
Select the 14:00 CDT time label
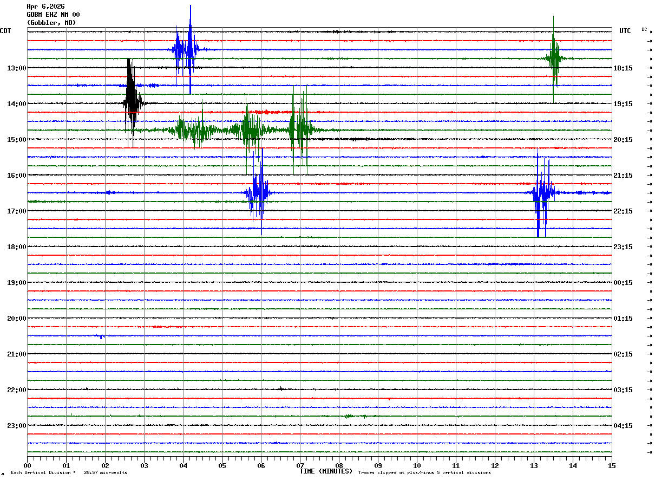16,103
